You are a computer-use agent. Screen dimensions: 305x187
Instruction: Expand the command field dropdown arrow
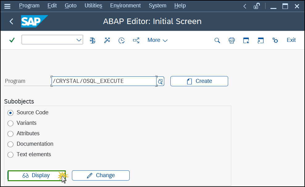point(79,40)
